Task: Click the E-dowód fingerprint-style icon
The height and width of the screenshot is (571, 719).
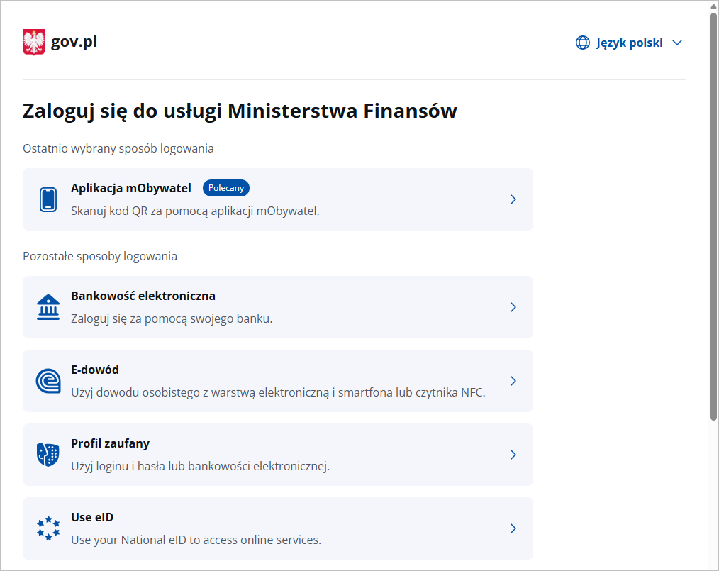Action: click(48, 381)
